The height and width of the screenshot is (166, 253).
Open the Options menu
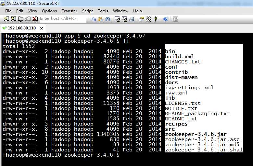pyautogui.click(x=49, y=11)
